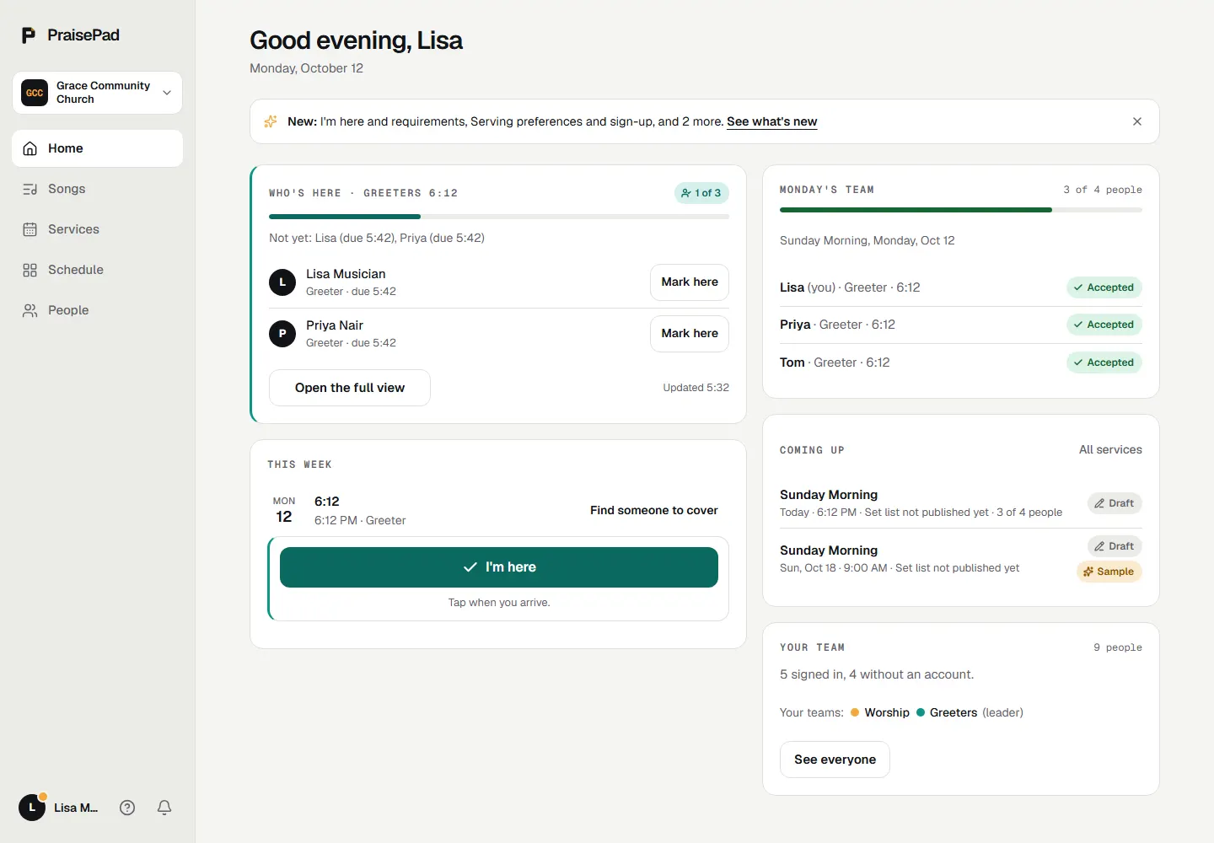Open People in the sidebar

pos(98,310)
